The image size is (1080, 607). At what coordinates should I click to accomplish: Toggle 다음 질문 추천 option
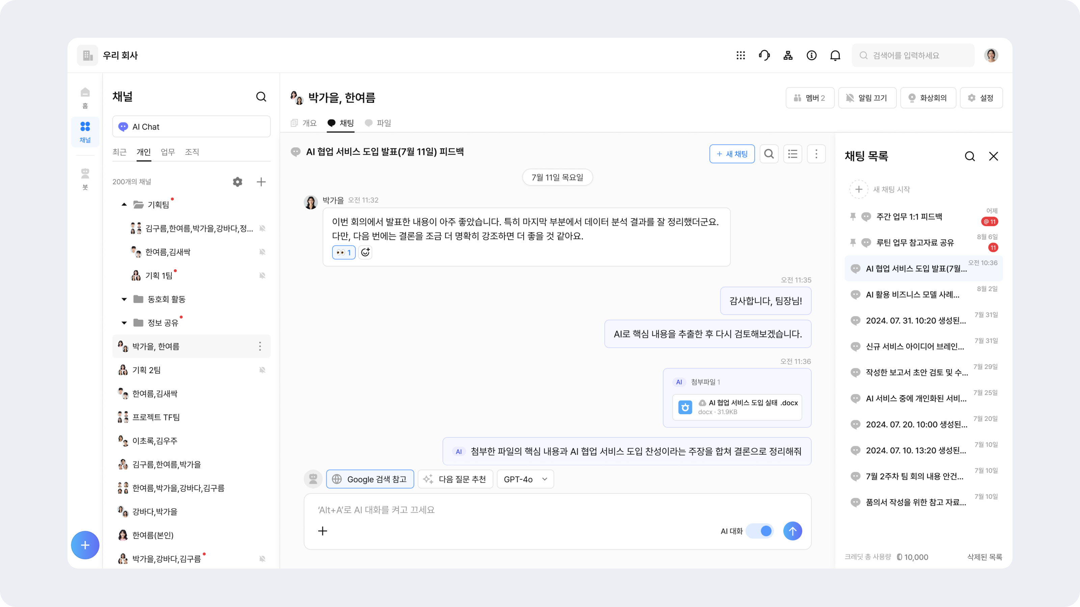[x=455, y=479]
